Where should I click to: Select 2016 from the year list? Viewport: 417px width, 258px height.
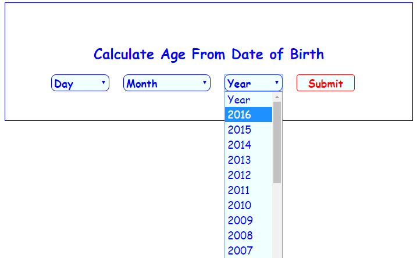pyautogui.click(x=248, y=114)
